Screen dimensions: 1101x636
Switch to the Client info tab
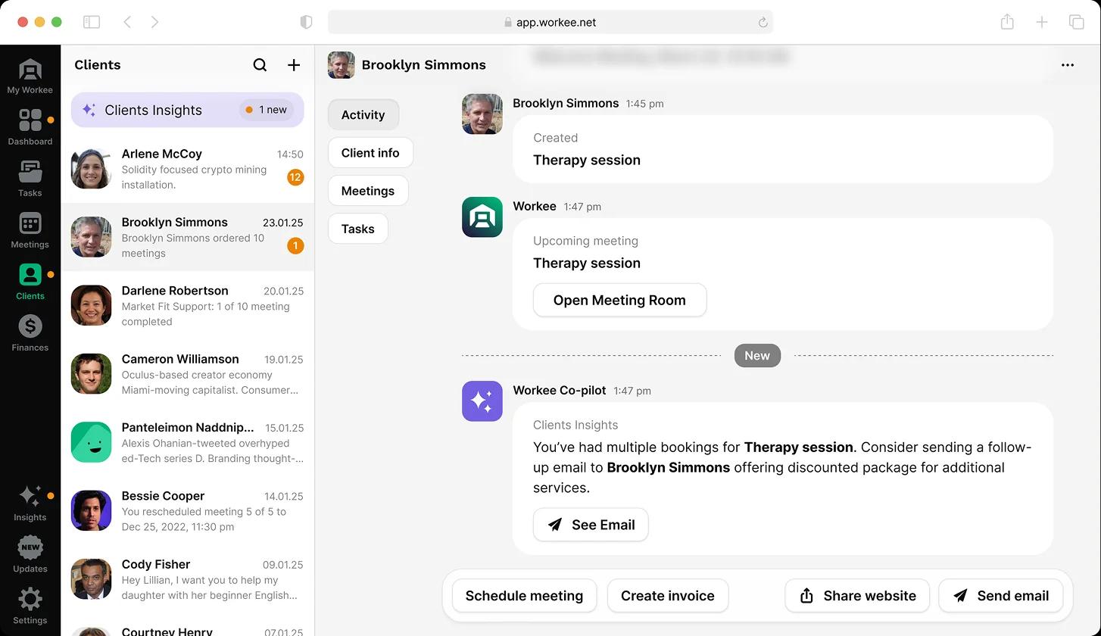[370, 153]
